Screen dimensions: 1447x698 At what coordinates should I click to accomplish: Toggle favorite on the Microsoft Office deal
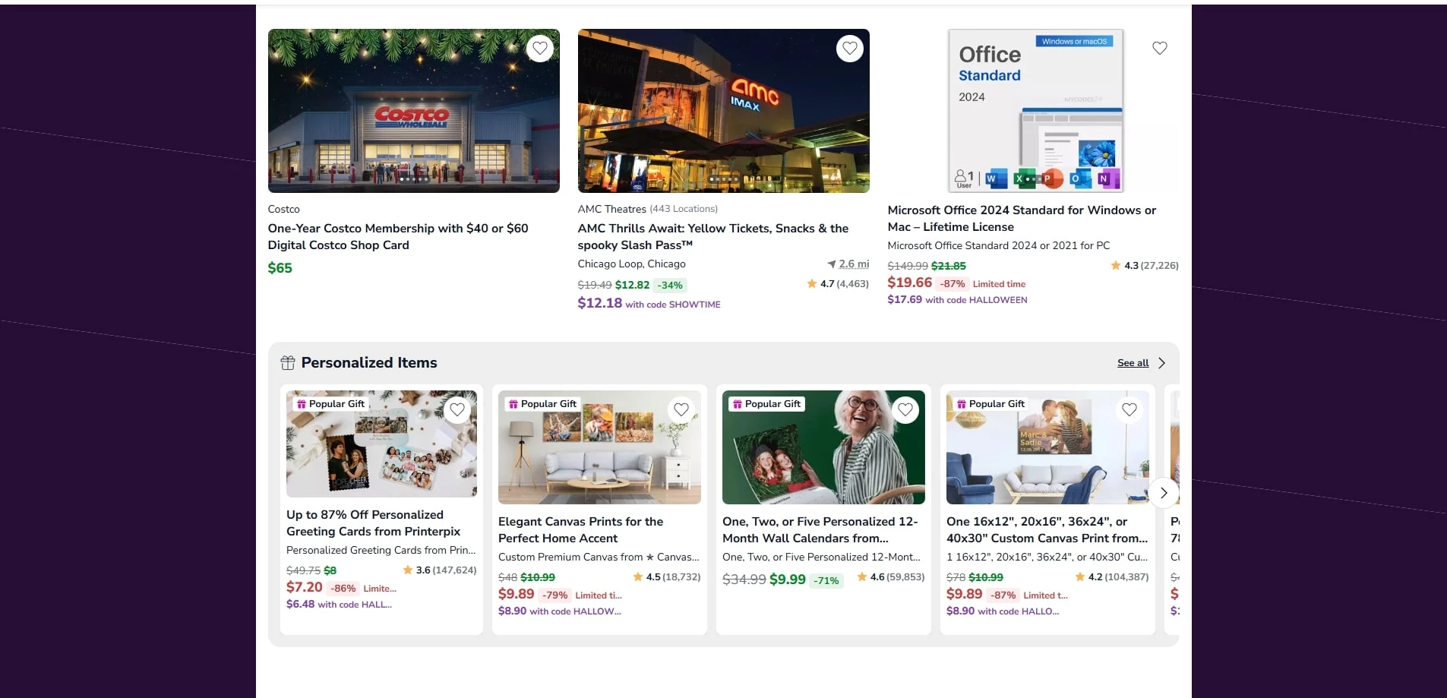click(x=1159, y=48)
